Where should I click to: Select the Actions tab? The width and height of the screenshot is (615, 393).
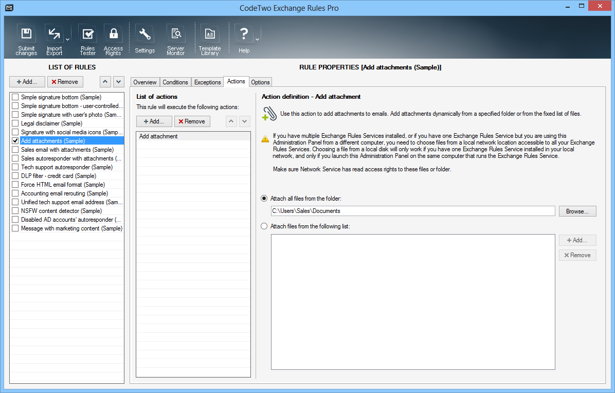pyautogui.click(x=236, y=81)
